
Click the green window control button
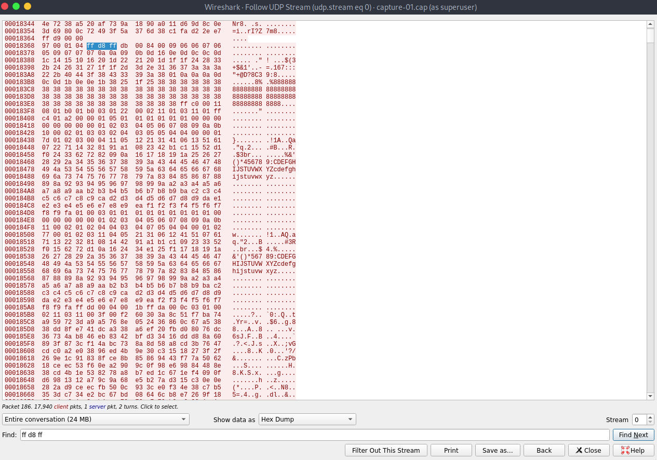point(17,6)
